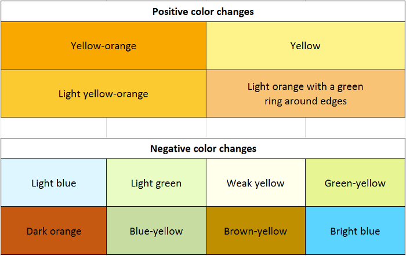Click the 'Light orange with a green' text line
Viewport: 406px width, 256px height.
(306, 87)
